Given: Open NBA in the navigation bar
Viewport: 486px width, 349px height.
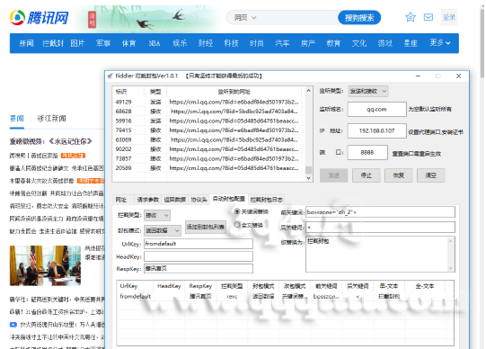Looking at the screenshot, I should coord(155,43).
